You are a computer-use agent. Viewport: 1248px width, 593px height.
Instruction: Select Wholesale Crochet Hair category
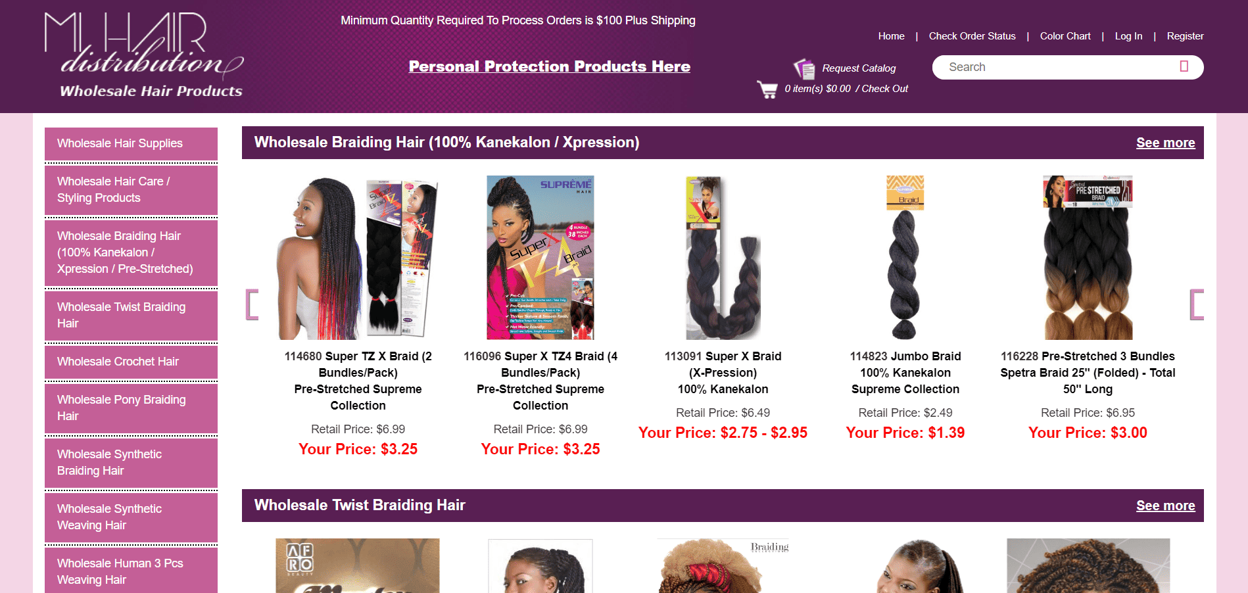click(x=131, y=362)
